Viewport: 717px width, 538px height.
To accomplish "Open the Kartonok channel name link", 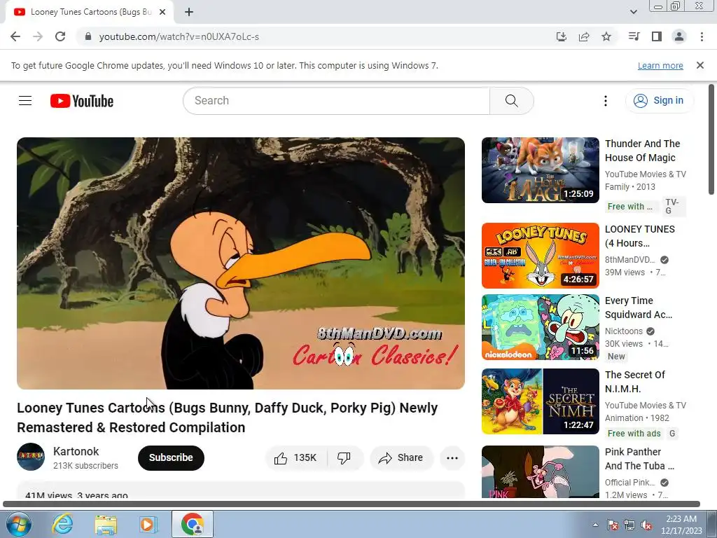I will coord(76,452).
